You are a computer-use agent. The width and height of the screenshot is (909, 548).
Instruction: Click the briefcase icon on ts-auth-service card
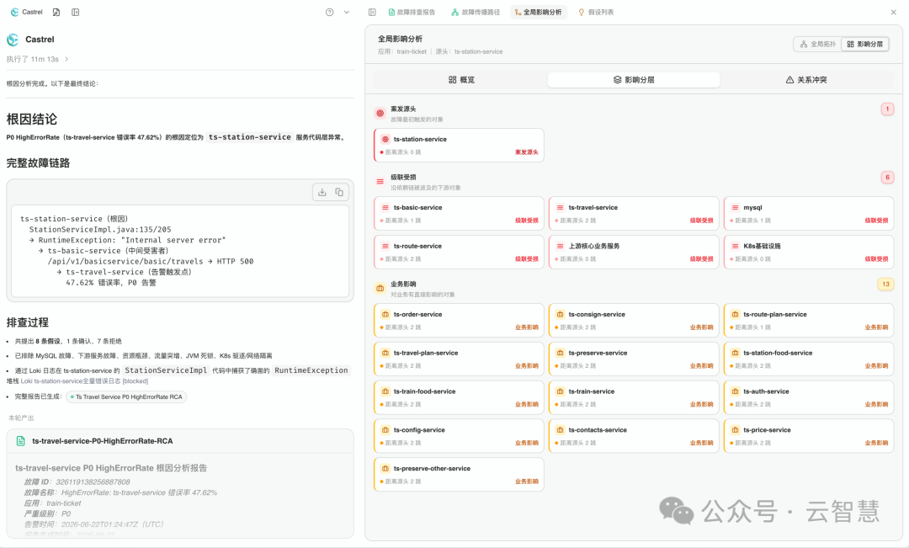point(735,391)
